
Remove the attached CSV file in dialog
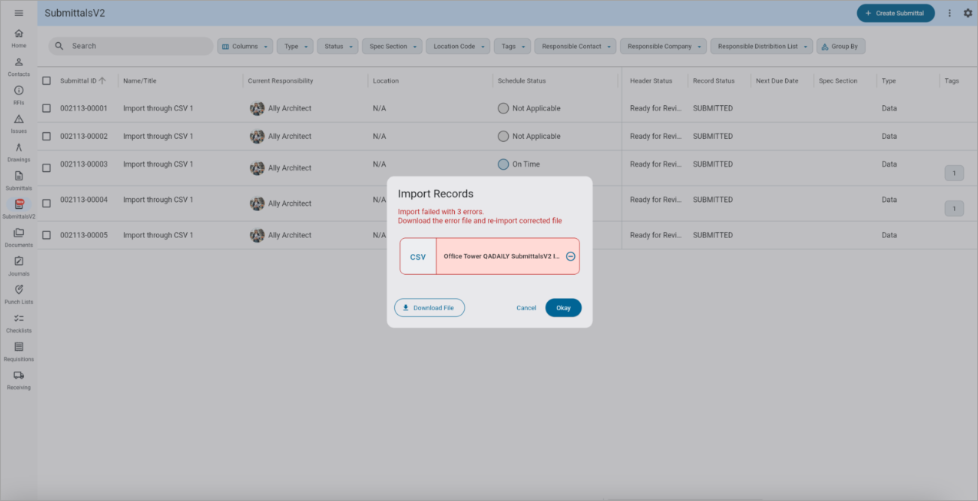pos(570,256)
